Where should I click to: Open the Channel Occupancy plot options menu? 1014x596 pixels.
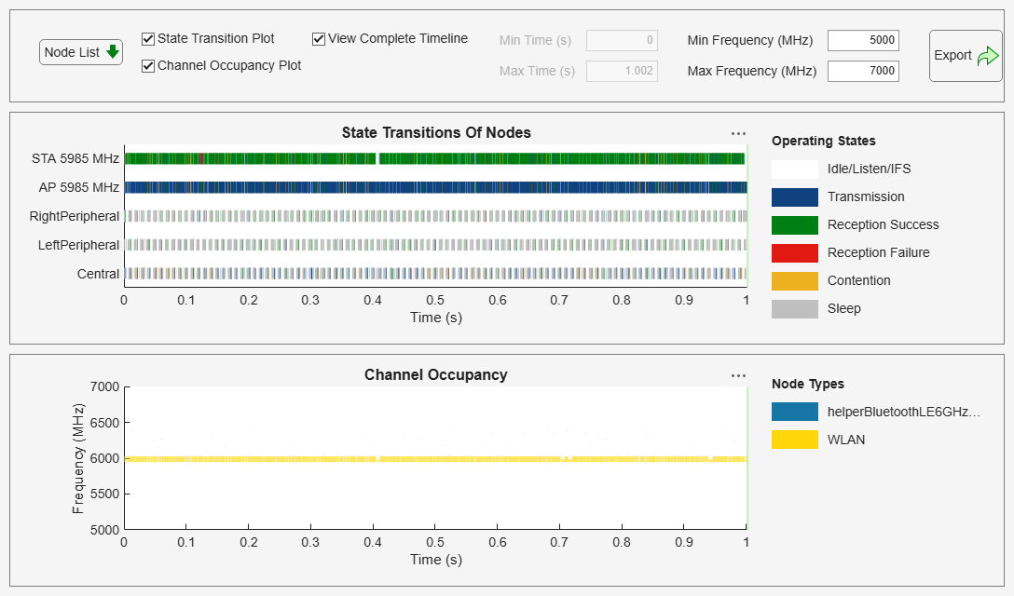738,375
